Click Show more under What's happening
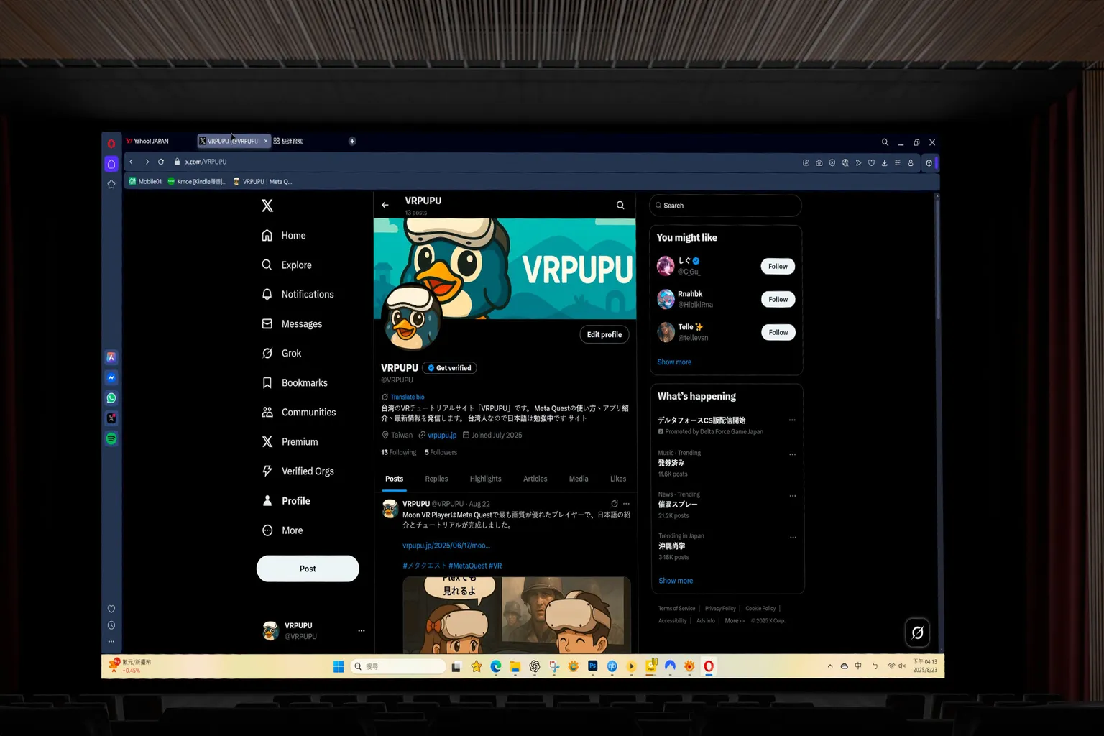 [x=676, y=581]
